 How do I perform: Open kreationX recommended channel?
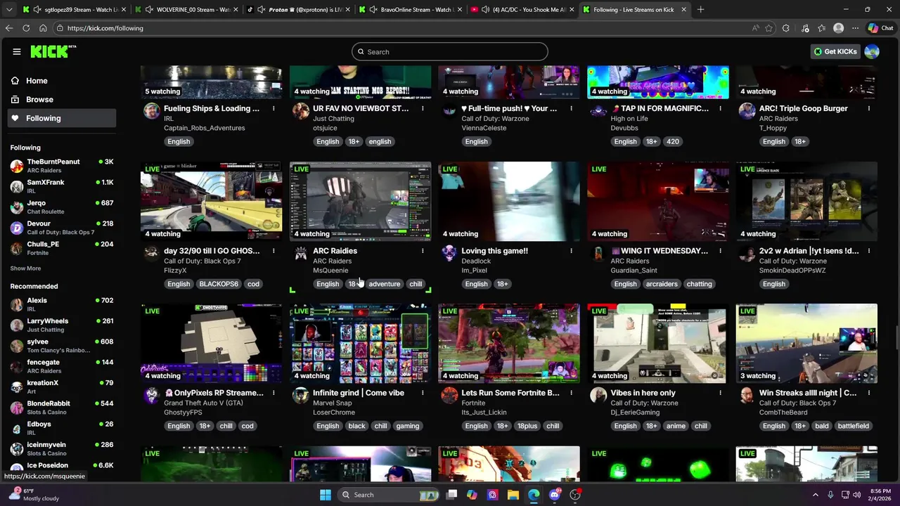(x=62, y=387)
